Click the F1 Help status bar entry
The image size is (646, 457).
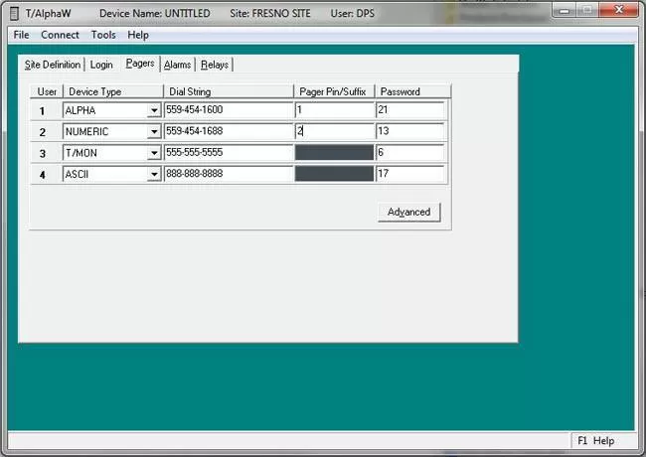tap(595, 441)
